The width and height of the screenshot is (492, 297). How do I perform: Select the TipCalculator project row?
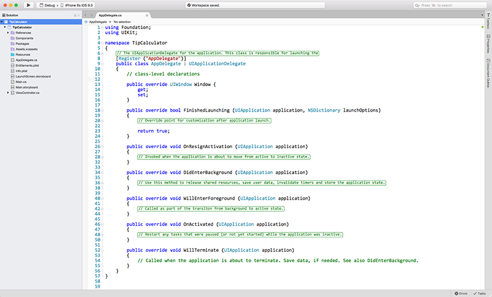[x=41, y=27]
